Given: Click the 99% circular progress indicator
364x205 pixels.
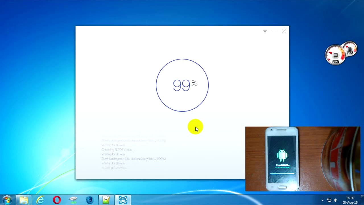Looking at the screenshot, I should (182, 85).
